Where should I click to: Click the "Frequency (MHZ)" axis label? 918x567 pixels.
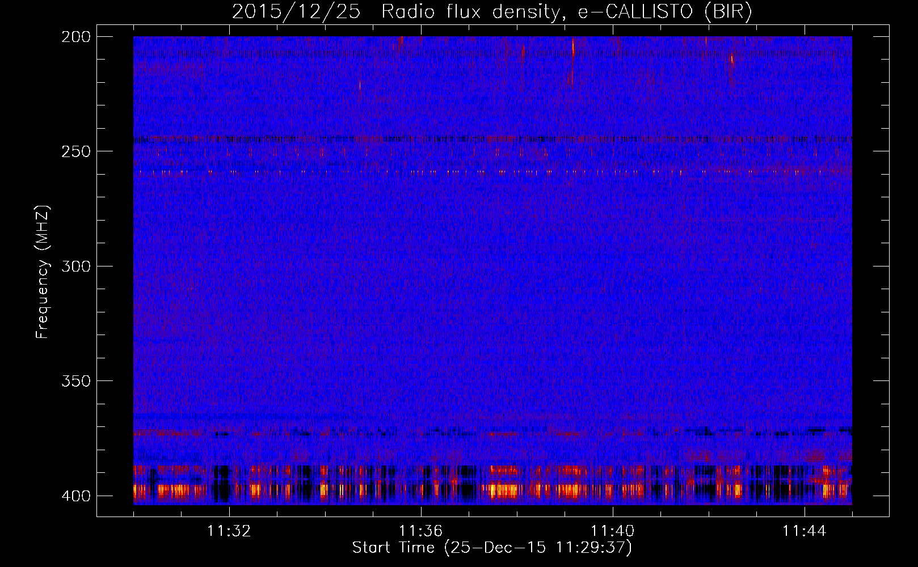[43, 272]
